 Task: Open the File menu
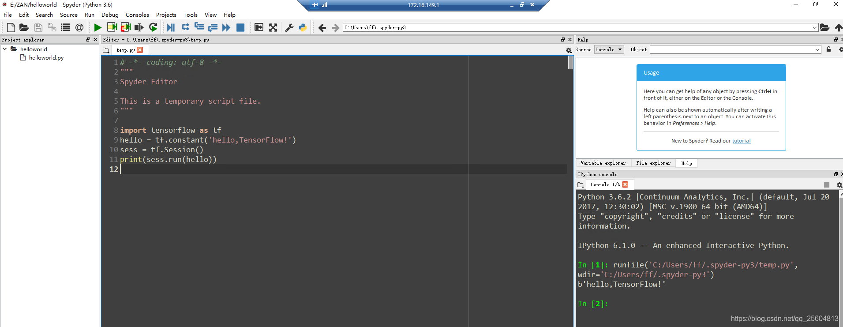(x=8, y=15)
